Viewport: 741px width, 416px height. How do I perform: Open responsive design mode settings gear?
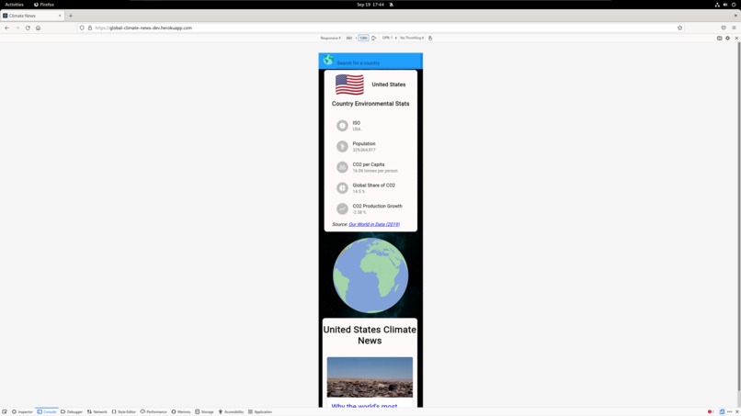pyautogui.click(x=728, y=38)
